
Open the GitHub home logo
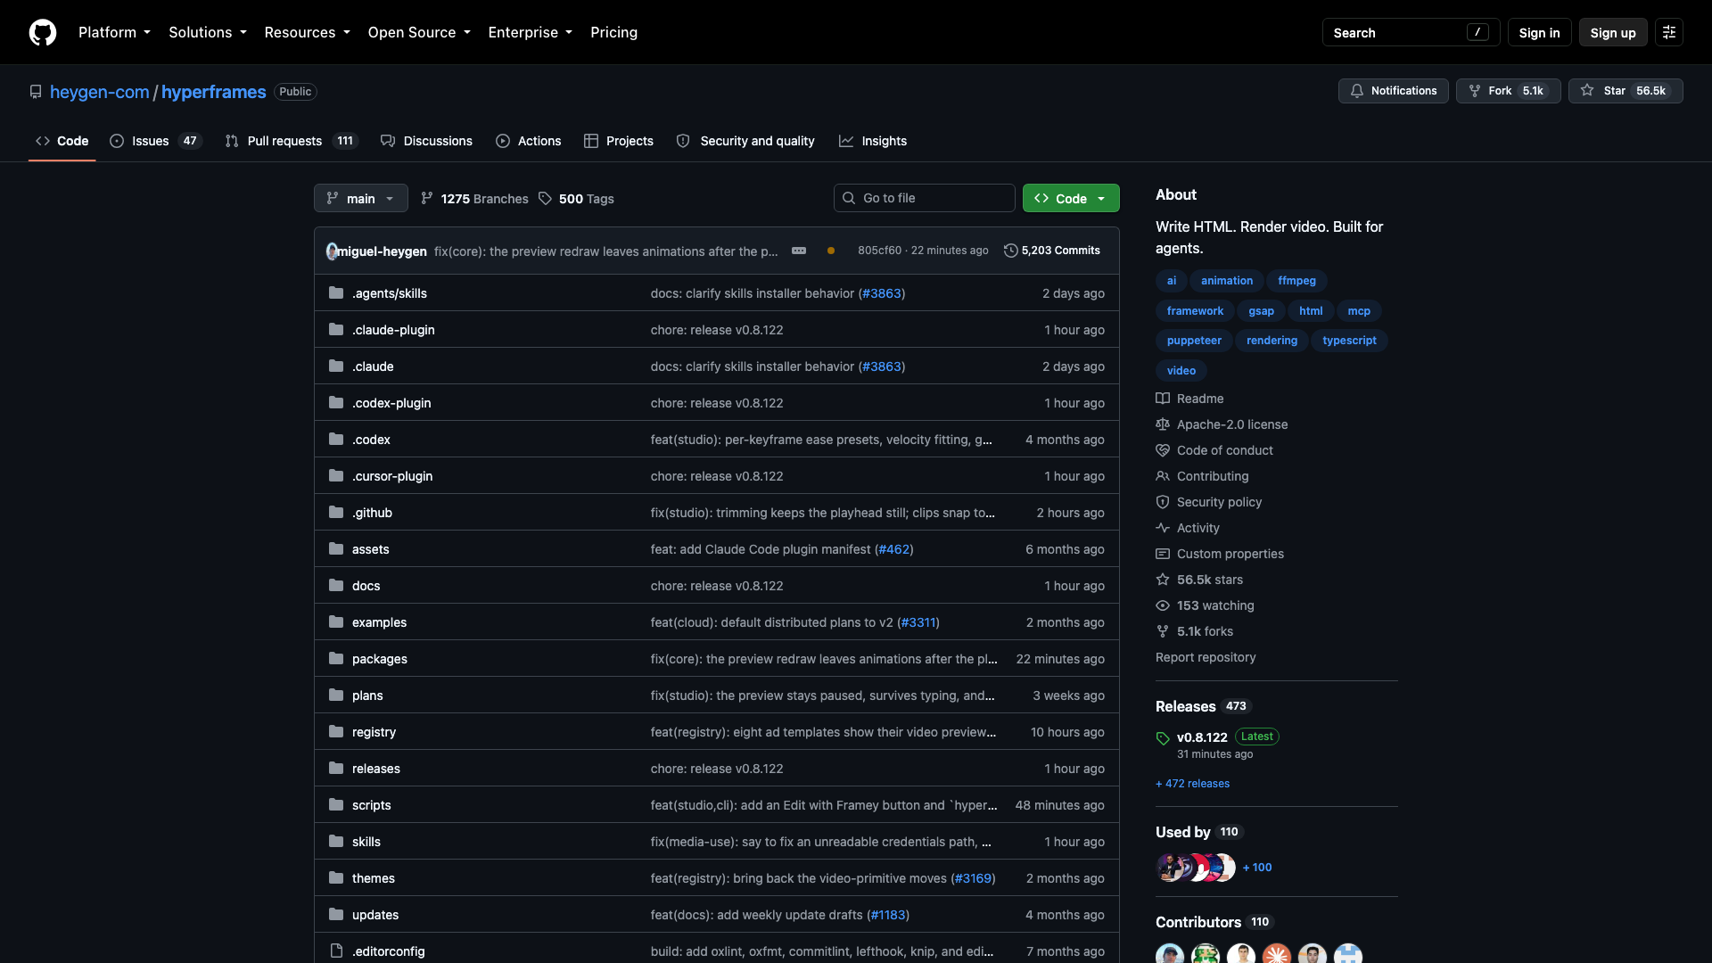pos(43,32)
